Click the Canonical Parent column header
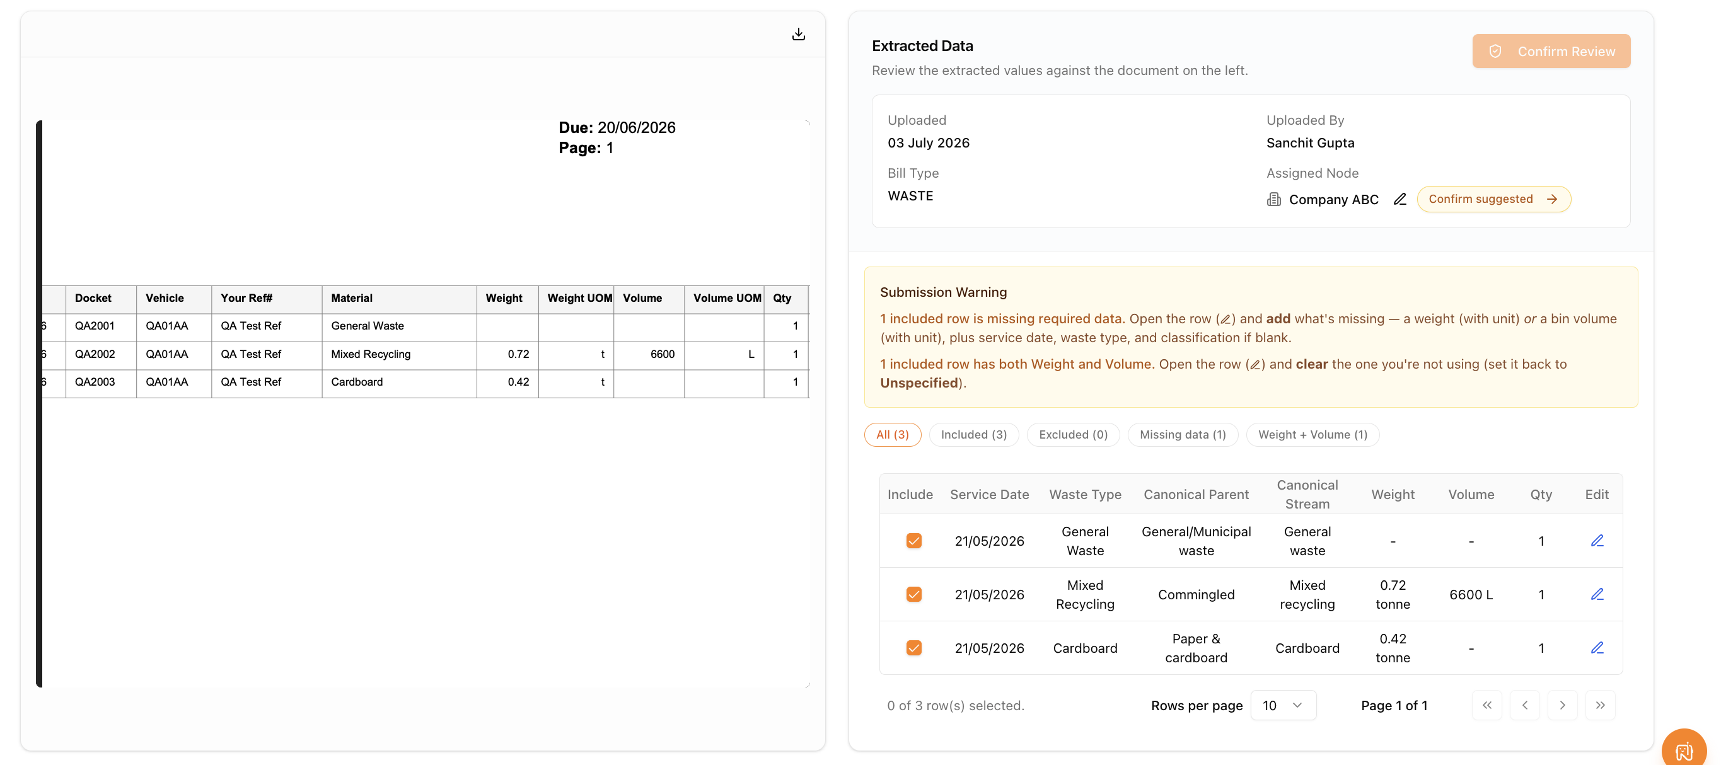Image resolution: width=1721 pixels, height=765 pixels. click(x=1196, y=495)
